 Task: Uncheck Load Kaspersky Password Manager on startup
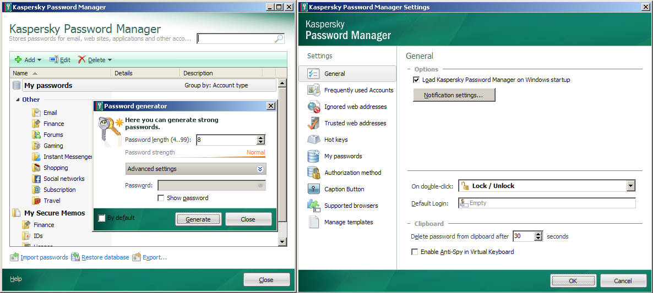[416, 80]
